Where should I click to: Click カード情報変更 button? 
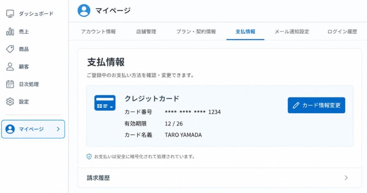(x=316, y=105)
